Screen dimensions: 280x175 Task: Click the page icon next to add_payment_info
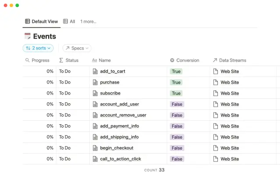point(95,126)
